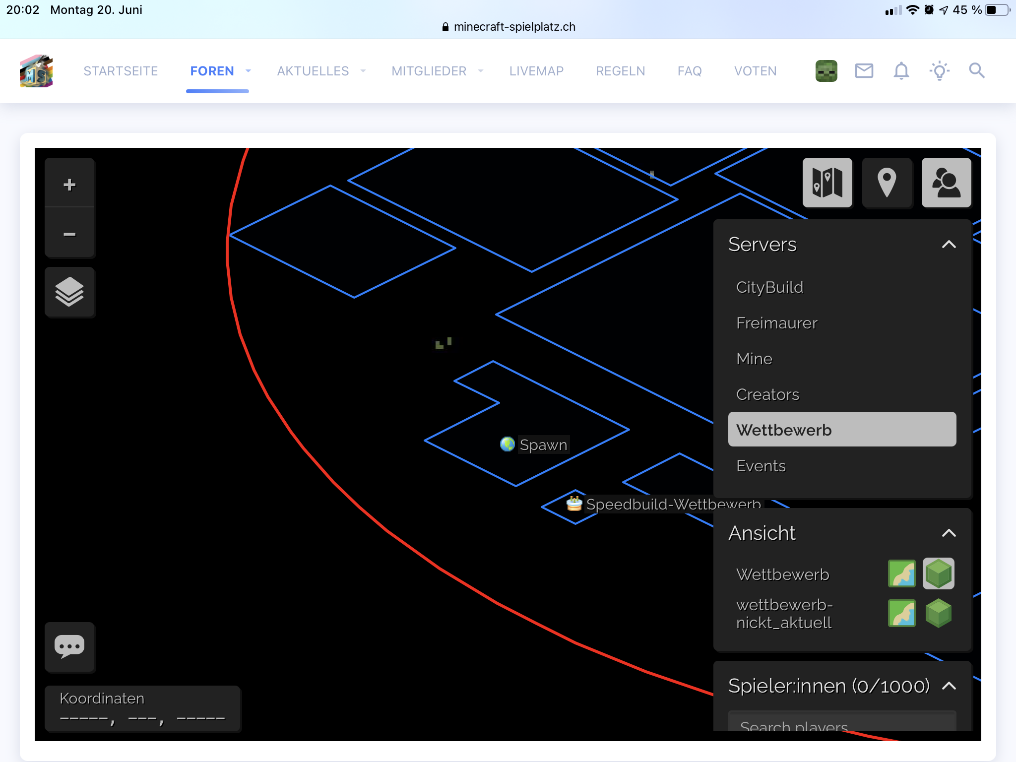
Task: Select 3D cube view for wettbewerb-nickt_aktuell
Action: click(938, 613)
